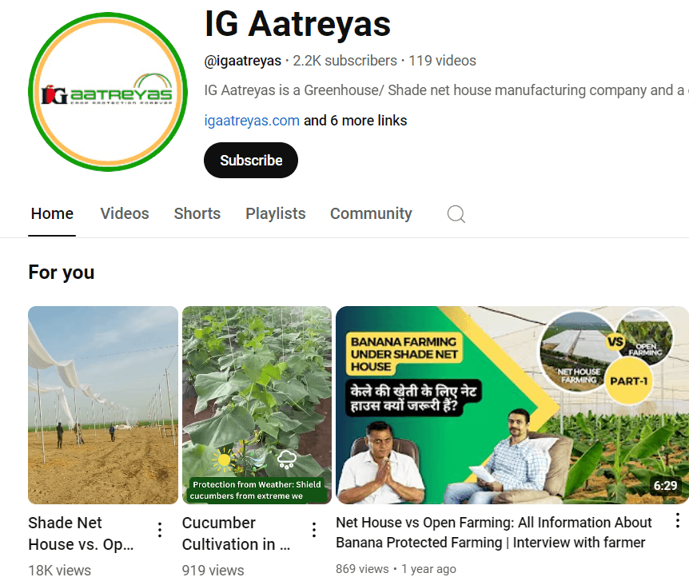The image size is (689, 585).
Task: Open options menu for Shade Net House short
Action: click(x=160, y=530)
